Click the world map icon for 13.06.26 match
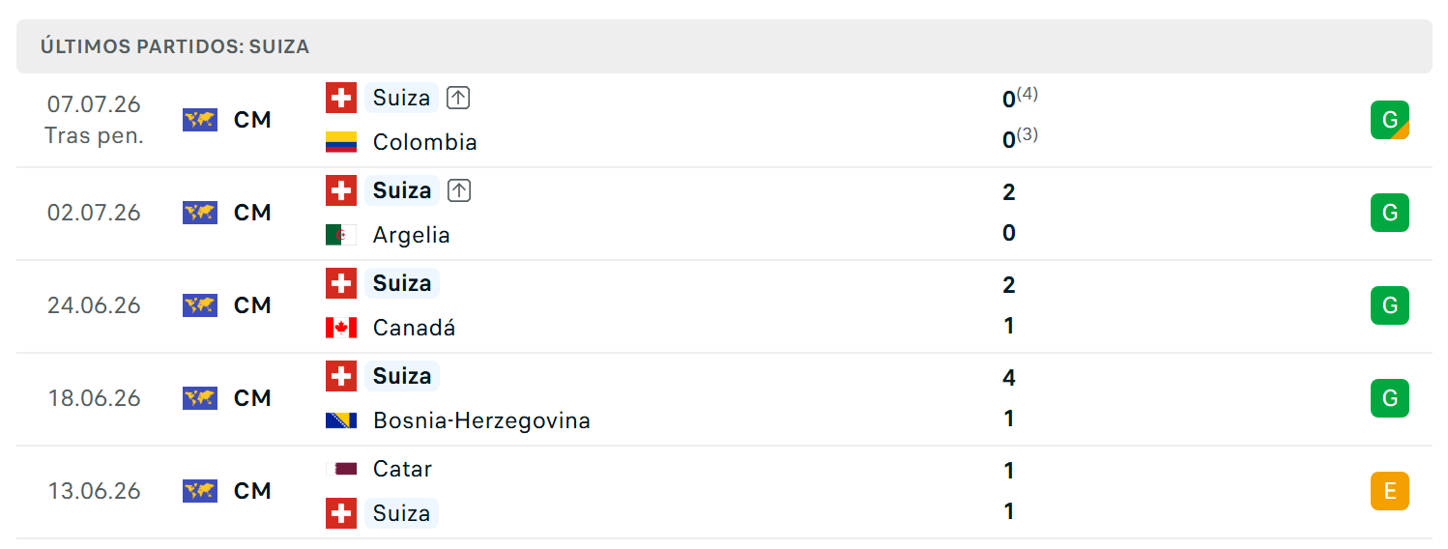 click(200, 491)
